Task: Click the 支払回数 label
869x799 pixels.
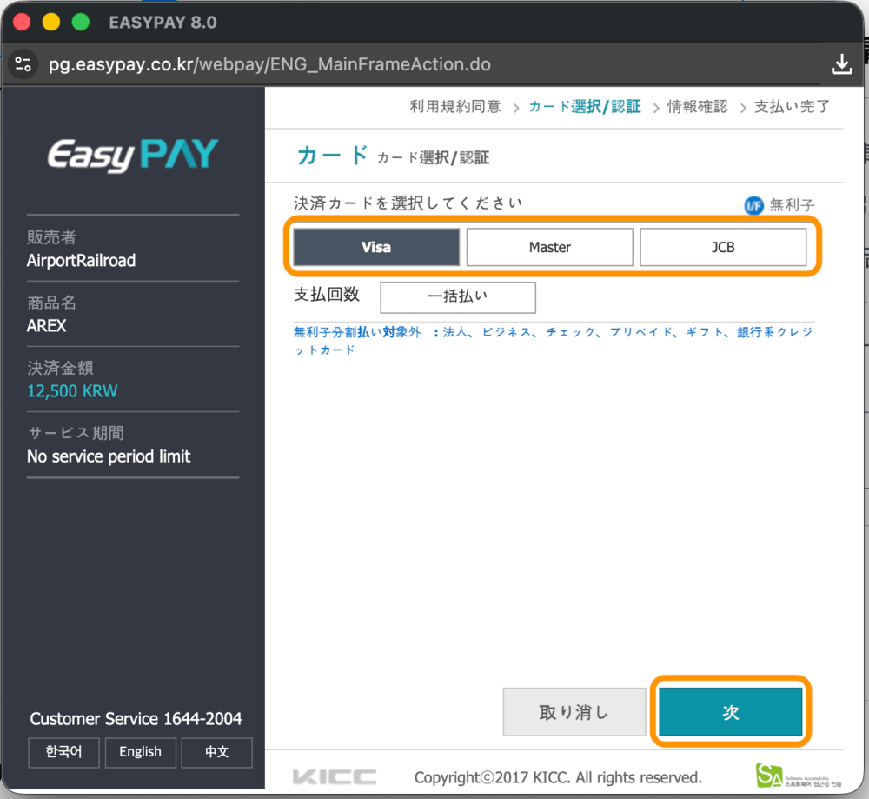Action: 327,295
